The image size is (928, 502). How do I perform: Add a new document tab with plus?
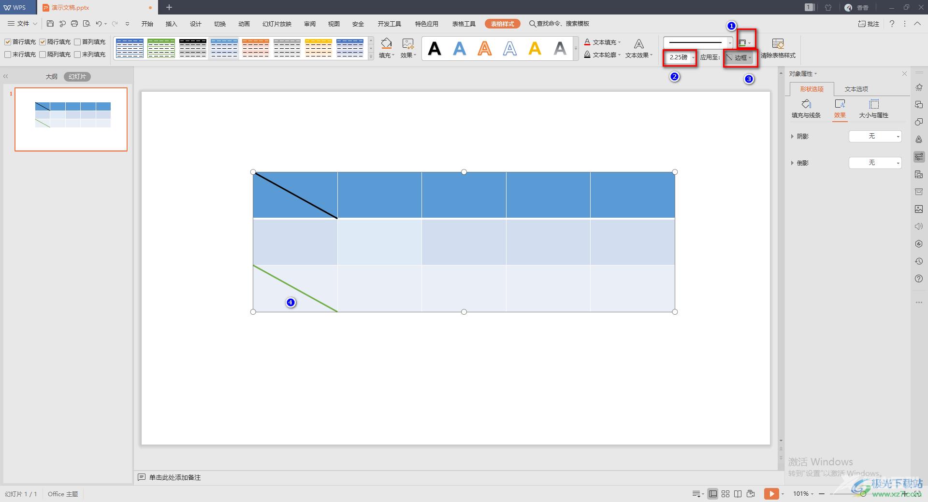(x=169, y=7)
